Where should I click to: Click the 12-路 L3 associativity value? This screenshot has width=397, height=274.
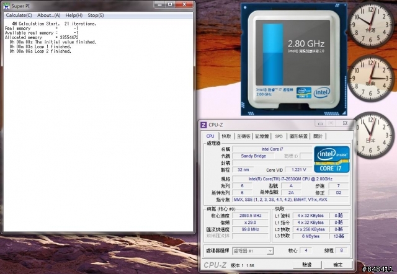point(339,236)
